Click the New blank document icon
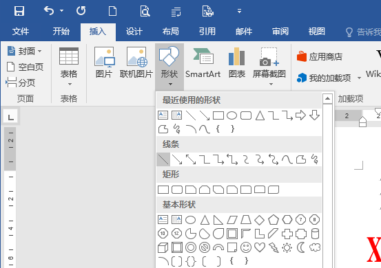Image resolution: width=381 pixels, height=268 pixels. click(x=112, y=11)
